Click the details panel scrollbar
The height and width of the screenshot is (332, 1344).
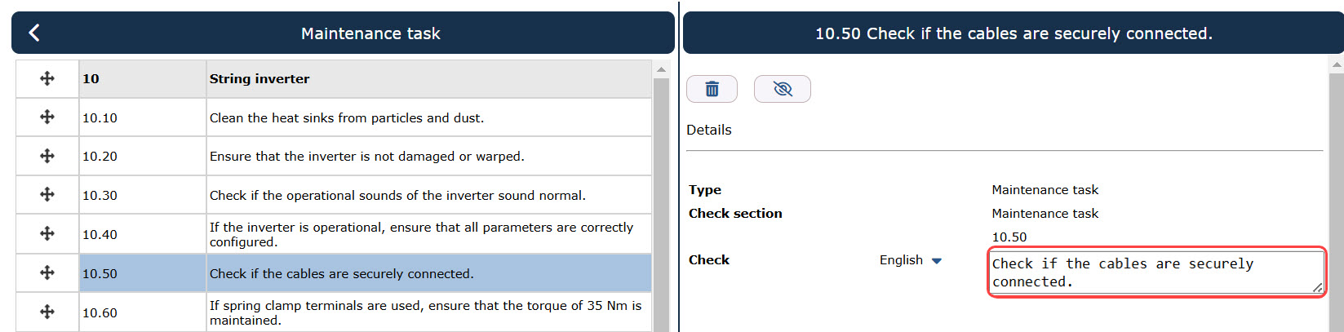[1336, 200]
